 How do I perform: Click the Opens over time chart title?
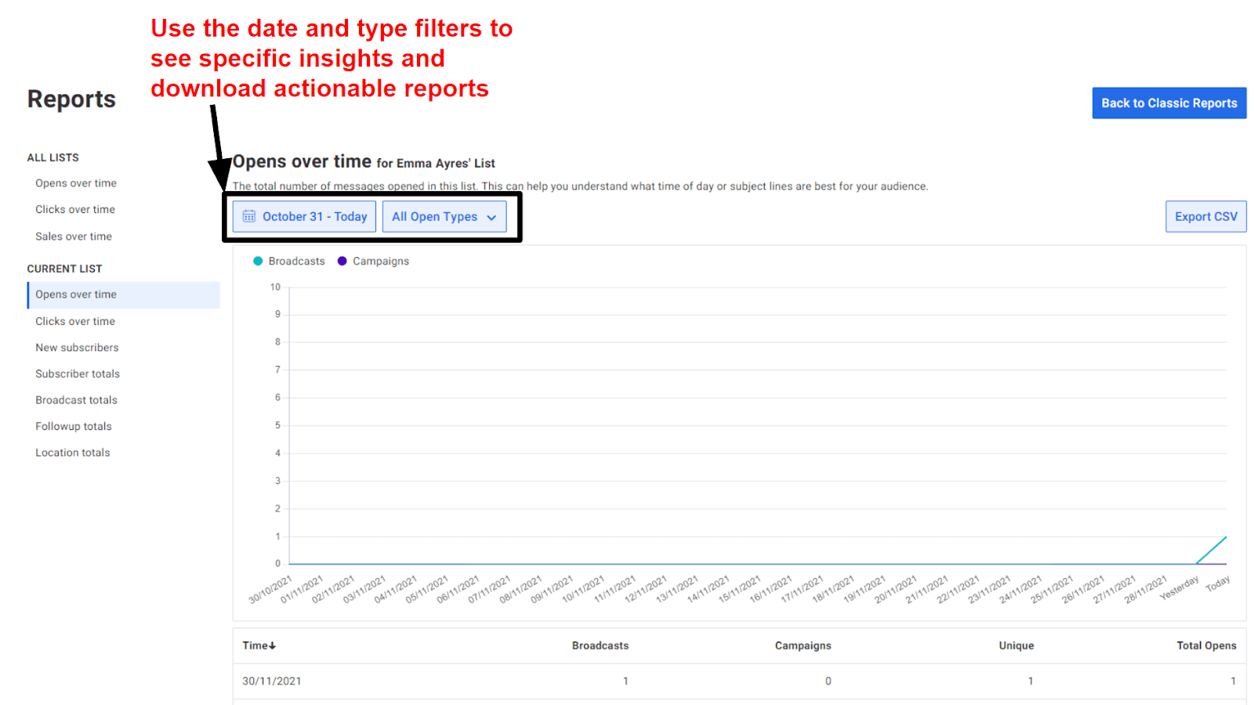[302, 161]
